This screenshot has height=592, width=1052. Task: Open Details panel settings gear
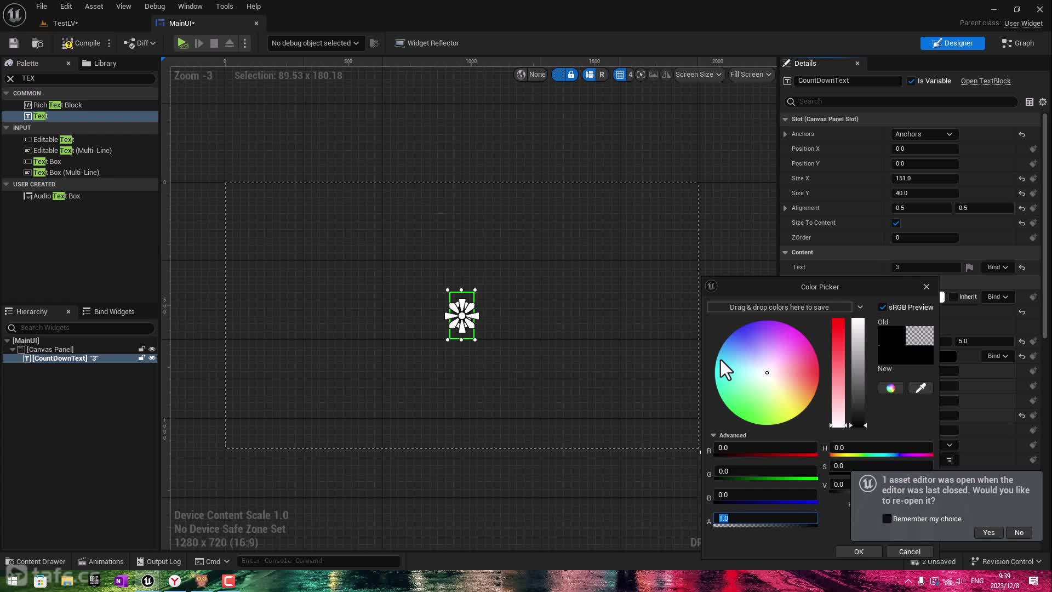[x=1043, y=101]
